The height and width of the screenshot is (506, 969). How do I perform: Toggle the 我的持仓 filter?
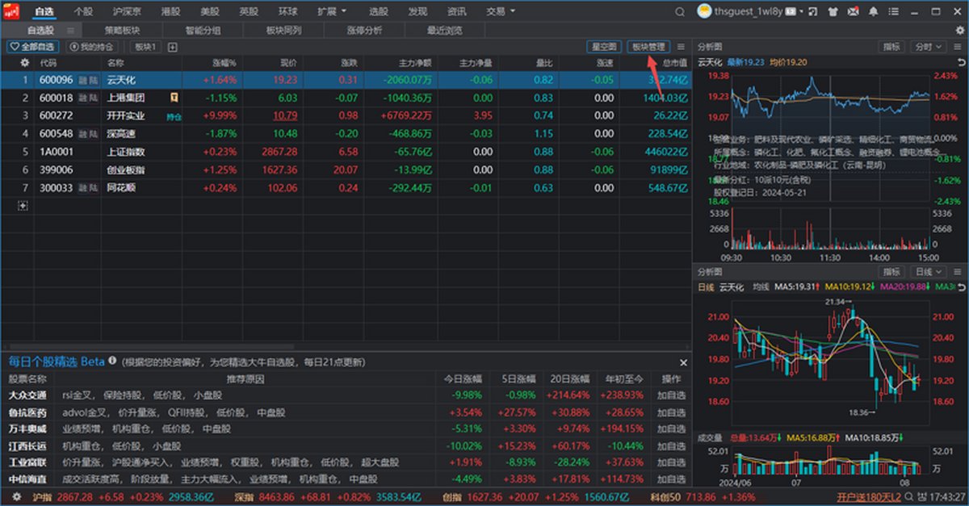[x=91, y=47]
